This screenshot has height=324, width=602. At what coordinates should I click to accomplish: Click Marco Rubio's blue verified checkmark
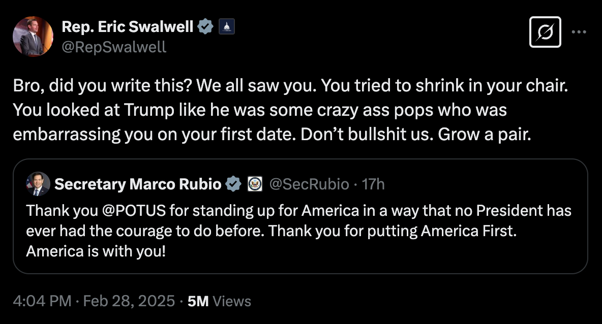pos(233,184)
